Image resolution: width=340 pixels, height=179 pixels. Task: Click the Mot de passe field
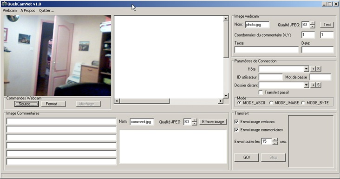pyautogui.click(x=320, y=77)
